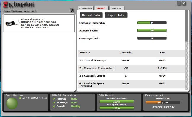The width and height of the screenshot is (192, 117).
Task: Click the Overall checkmark icon
Action: (x=54, y=106)
